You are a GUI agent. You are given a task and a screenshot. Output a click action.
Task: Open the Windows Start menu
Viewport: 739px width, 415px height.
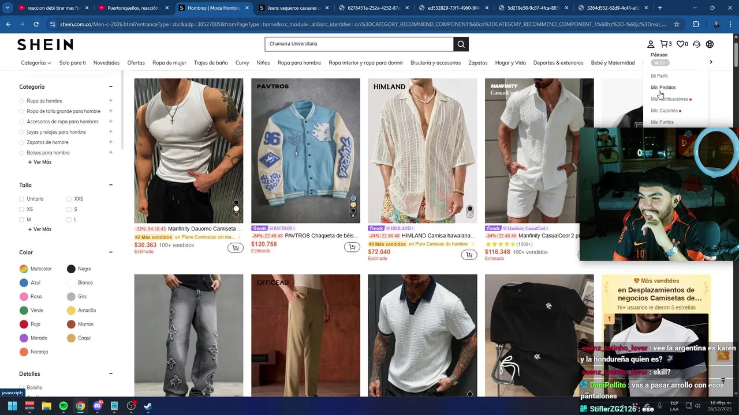12,406
